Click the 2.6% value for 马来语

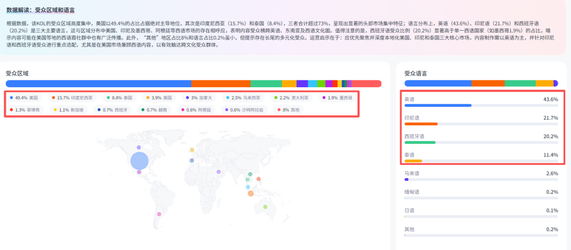click(x=552, y=173)
